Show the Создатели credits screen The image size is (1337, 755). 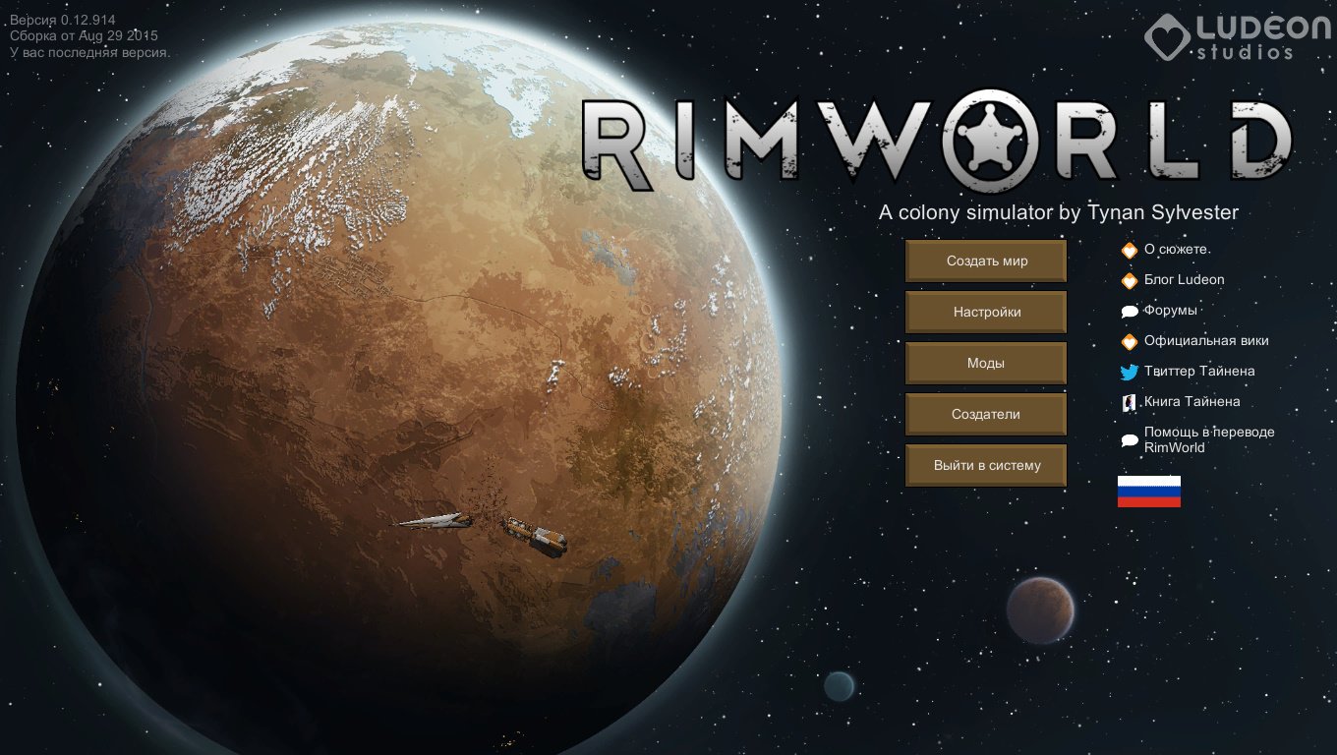tap(986, 415)
